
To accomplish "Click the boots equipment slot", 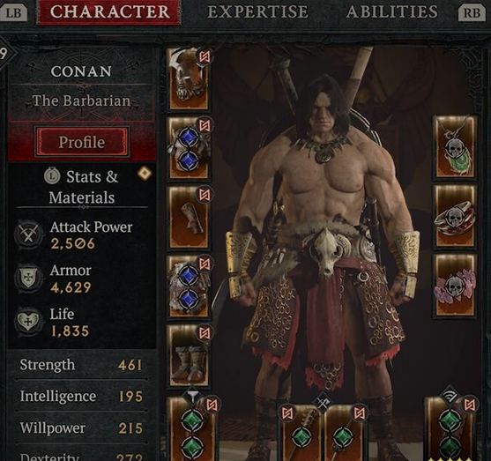I will click(189, 355).
